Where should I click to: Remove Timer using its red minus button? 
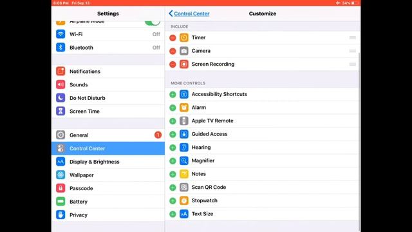tap(173, 38)
